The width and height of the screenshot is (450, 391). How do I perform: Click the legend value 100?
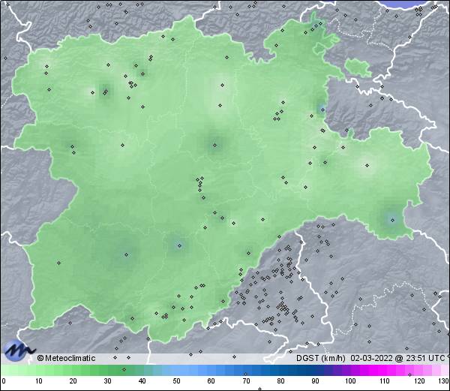(350, 381)
